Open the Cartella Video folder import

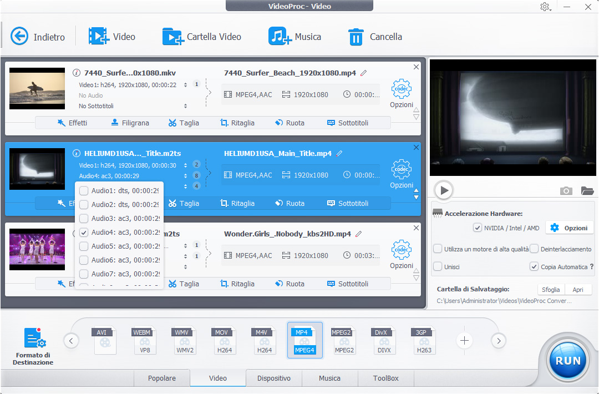172,37
